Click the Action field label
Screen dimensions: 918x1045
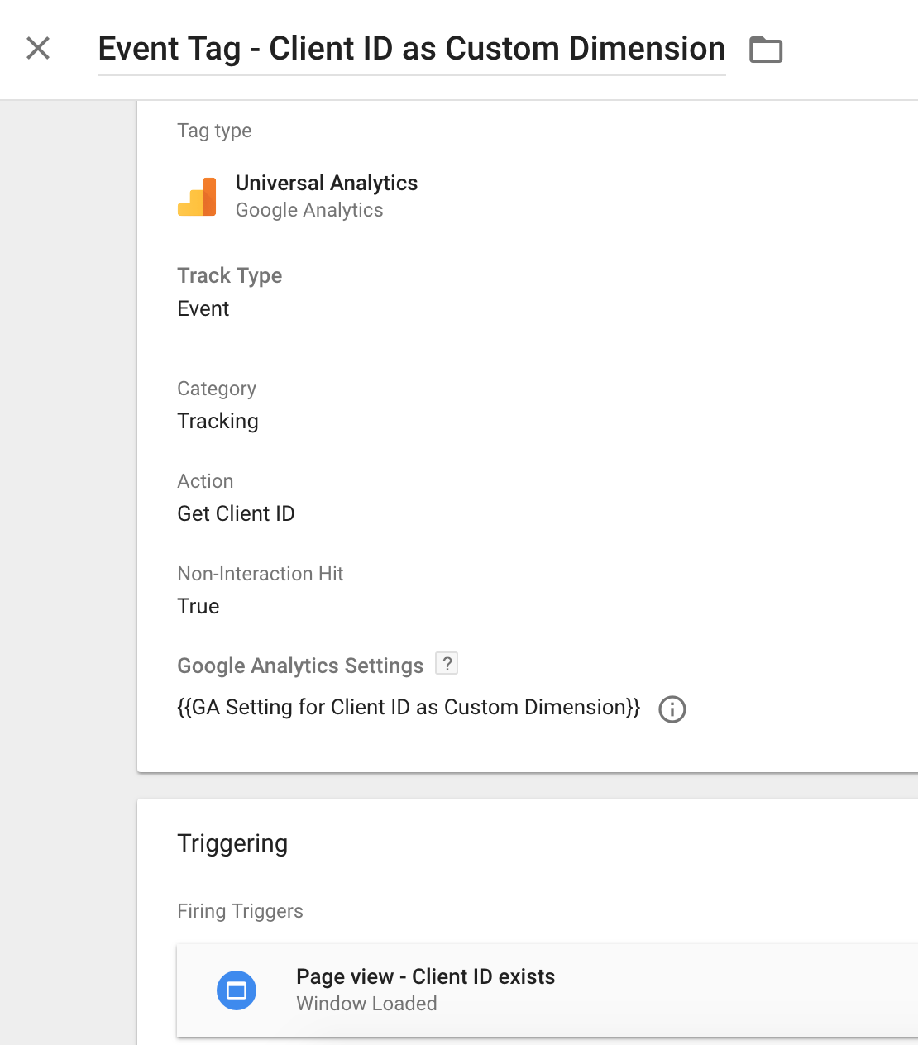pyautogui.click(x=206, y=481)
